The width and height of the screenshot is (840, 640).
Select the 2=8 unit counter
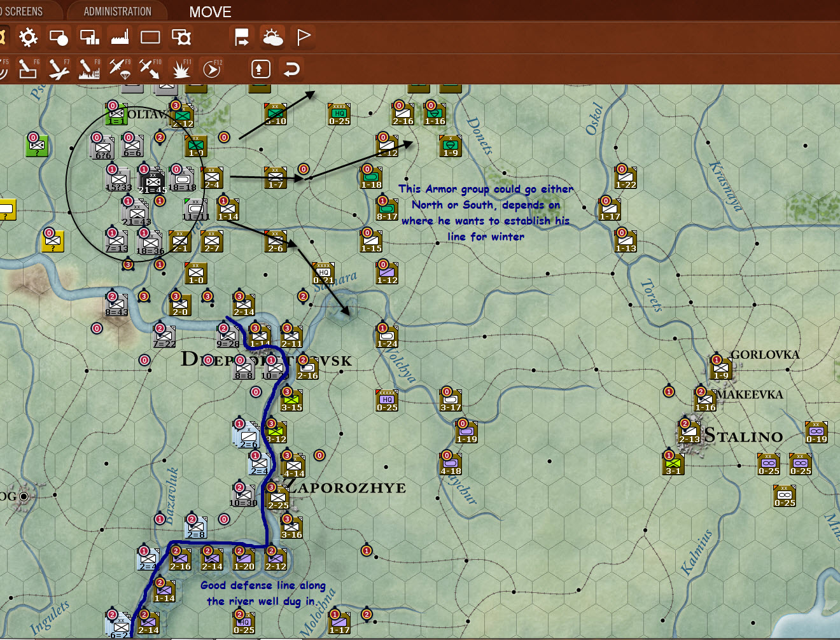point(196,529)
